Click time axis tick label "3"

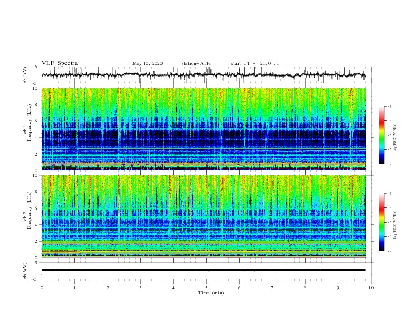point(140,288)
